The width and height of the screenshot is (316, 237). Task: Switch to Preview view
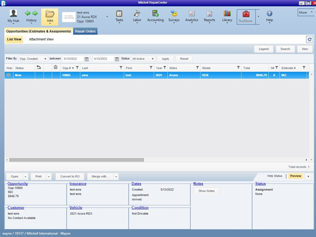click(x=295, y=176)
